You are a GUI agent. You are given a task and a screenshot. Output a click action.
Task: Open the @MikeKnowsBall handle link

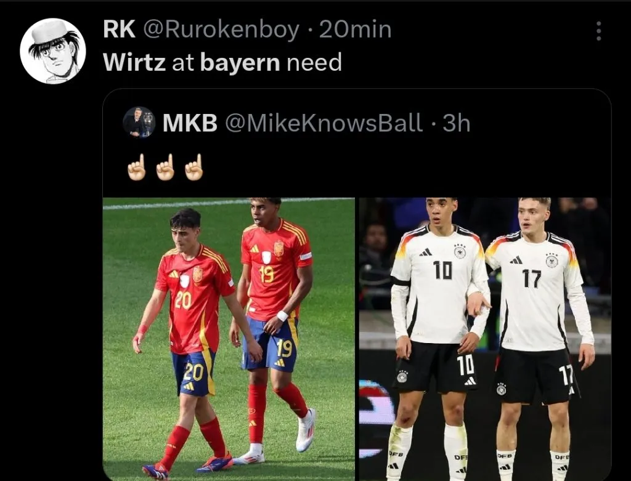point(324,123)
